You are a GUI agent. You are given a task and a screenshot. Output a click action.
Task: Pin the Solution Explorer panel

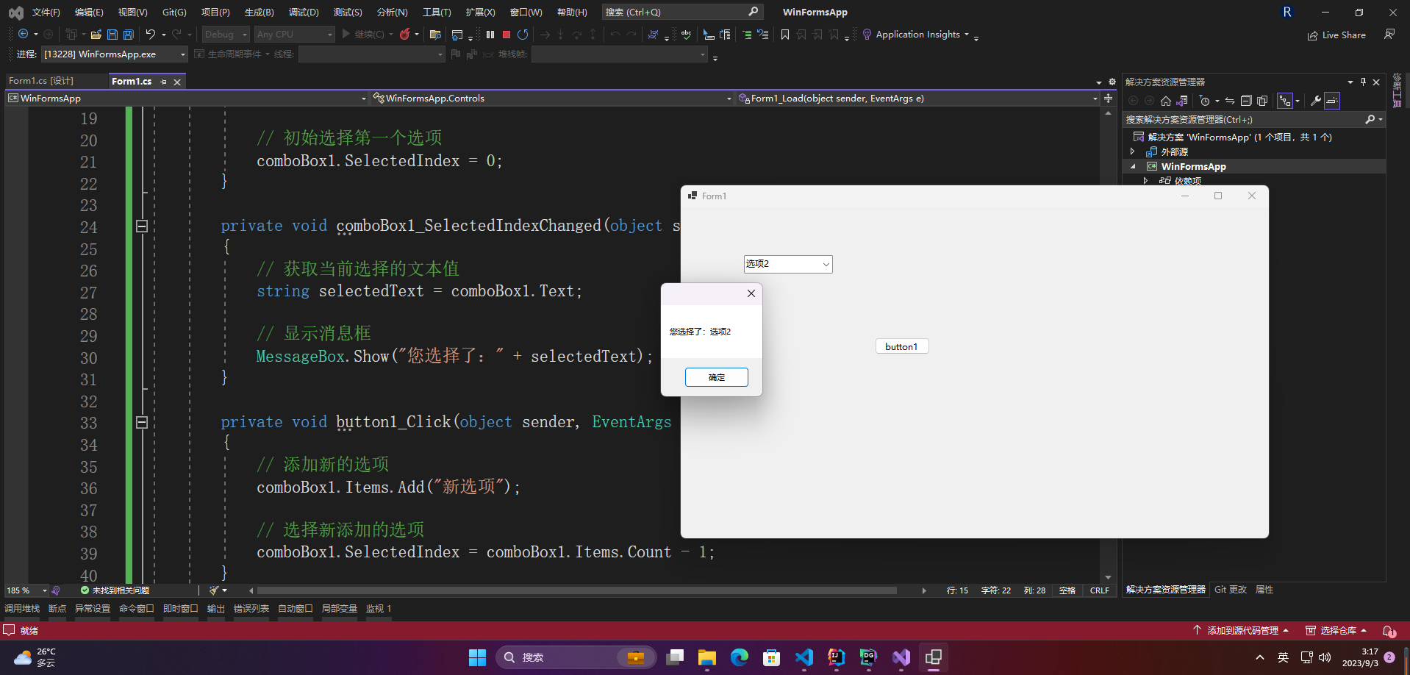(1363, 82)
